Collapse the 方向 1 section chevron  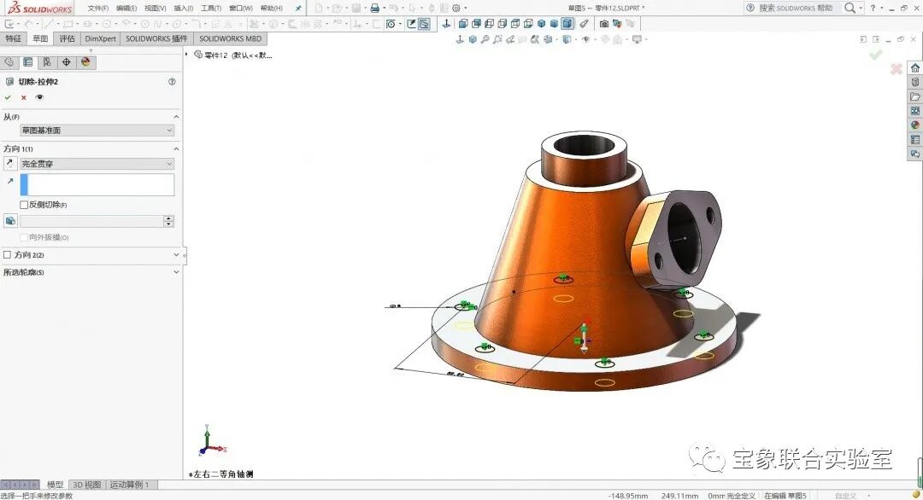[x=176, y=148]
